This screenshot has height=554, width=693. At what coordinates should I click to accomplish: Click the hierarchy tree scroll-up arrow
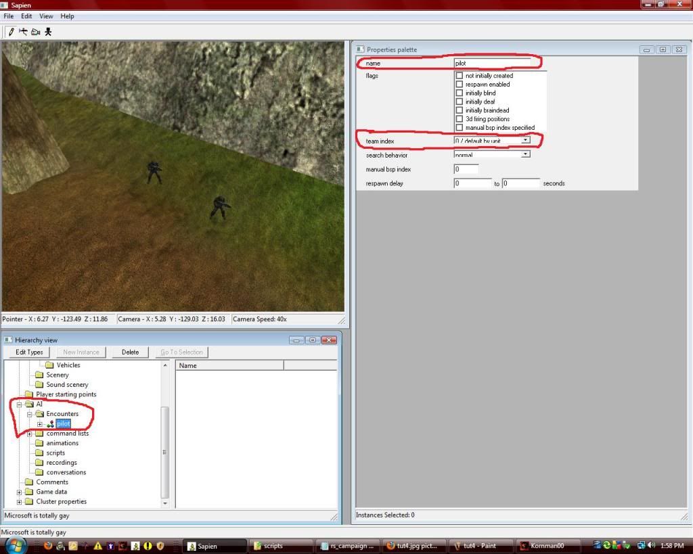tap(165, 365)
